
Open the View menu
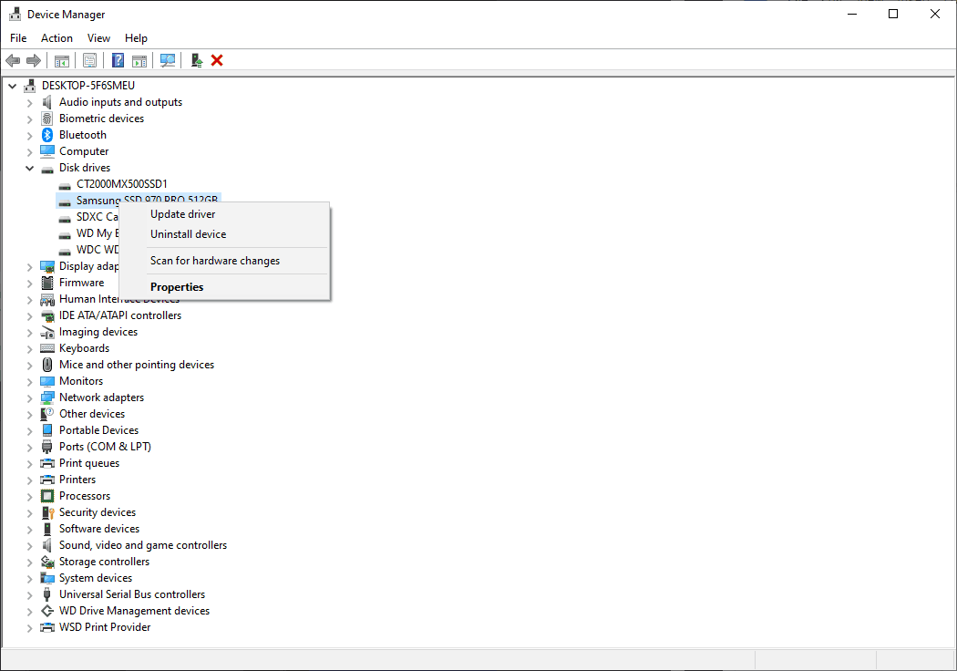[98, 38]
